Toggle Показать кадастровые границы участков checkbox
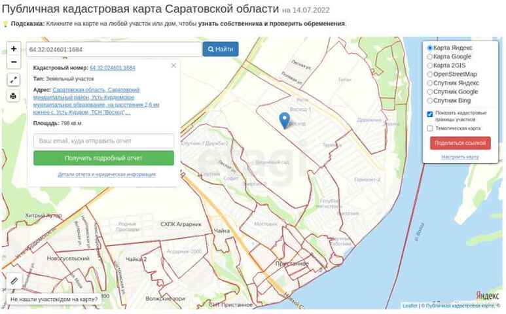 [x=430, y=114]
